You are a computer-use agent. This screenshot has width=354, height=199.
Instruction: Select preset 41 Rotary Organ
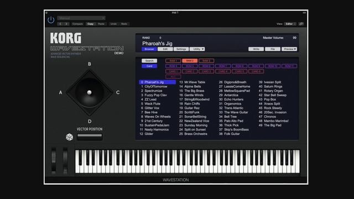[x=271, y=91]
